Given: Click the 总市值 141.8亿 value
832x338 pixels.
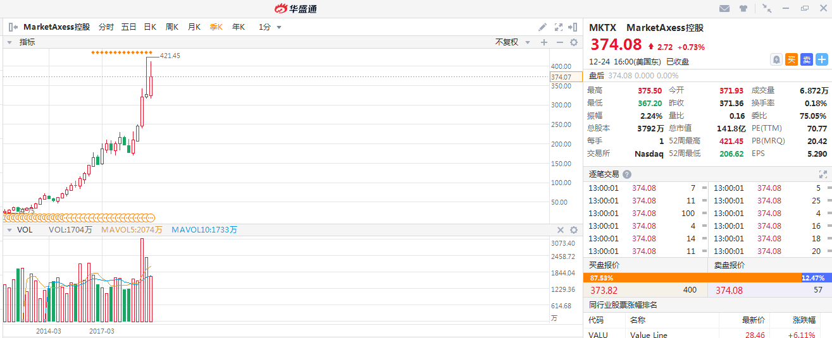Looking at the screenshot, I should click(731, 128).
